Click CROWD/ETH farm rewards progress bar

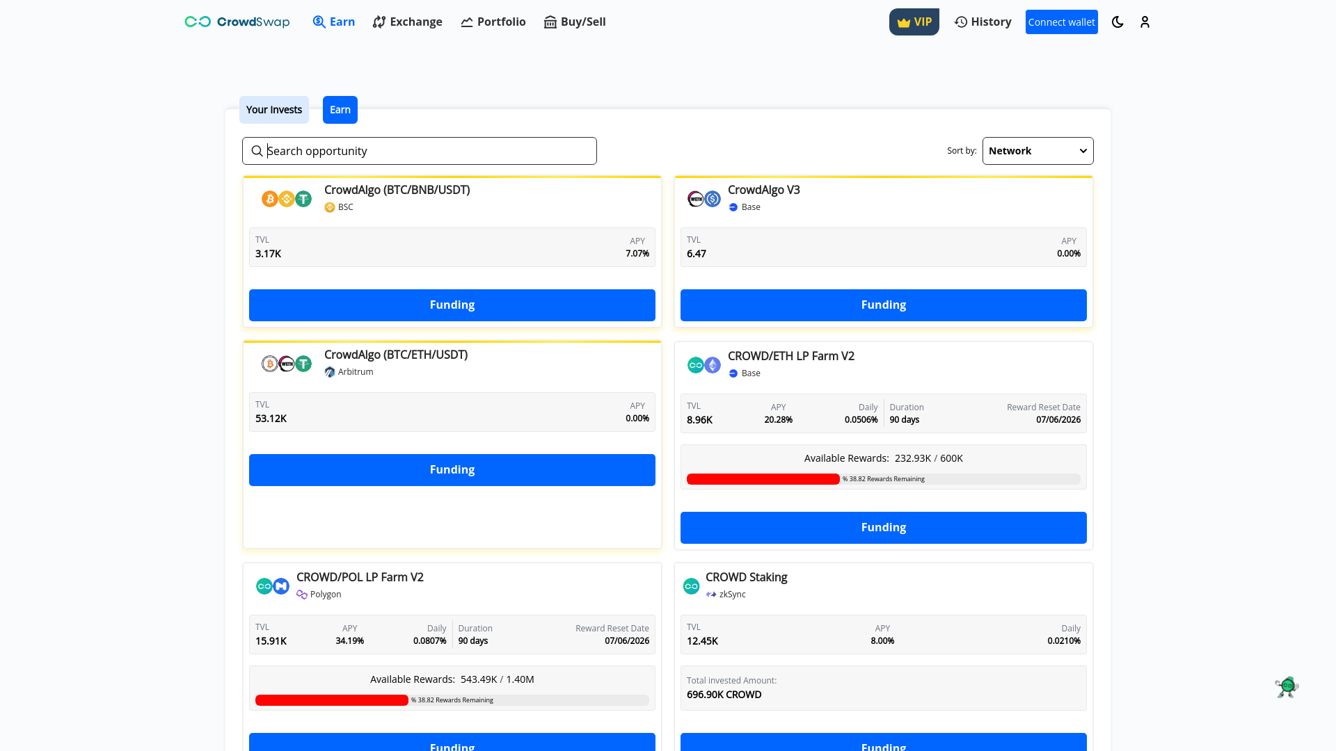(883, 479)
